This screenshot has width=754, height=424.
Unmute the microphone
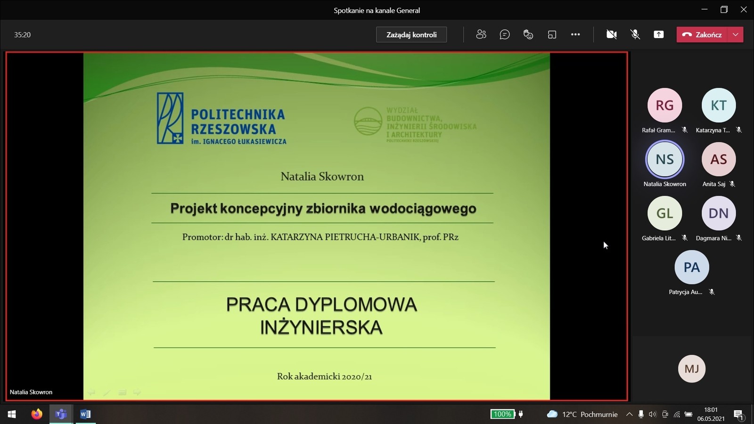[x=635, y=34]
